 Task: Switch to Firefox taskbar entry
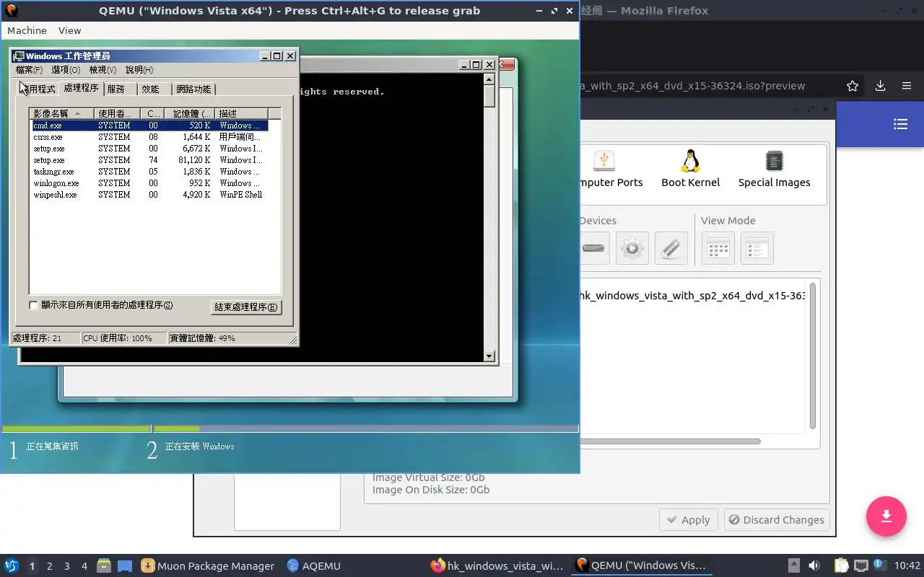(497, 566)
